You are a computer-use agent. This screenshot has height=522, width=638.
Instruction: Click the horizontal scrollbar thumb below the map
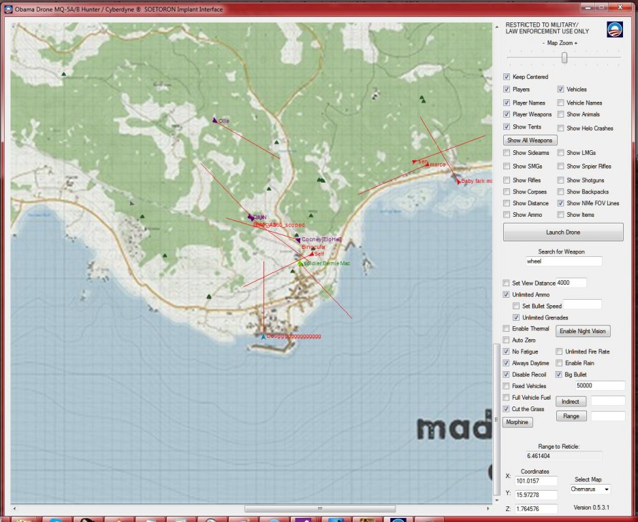(x=320, y=508)
